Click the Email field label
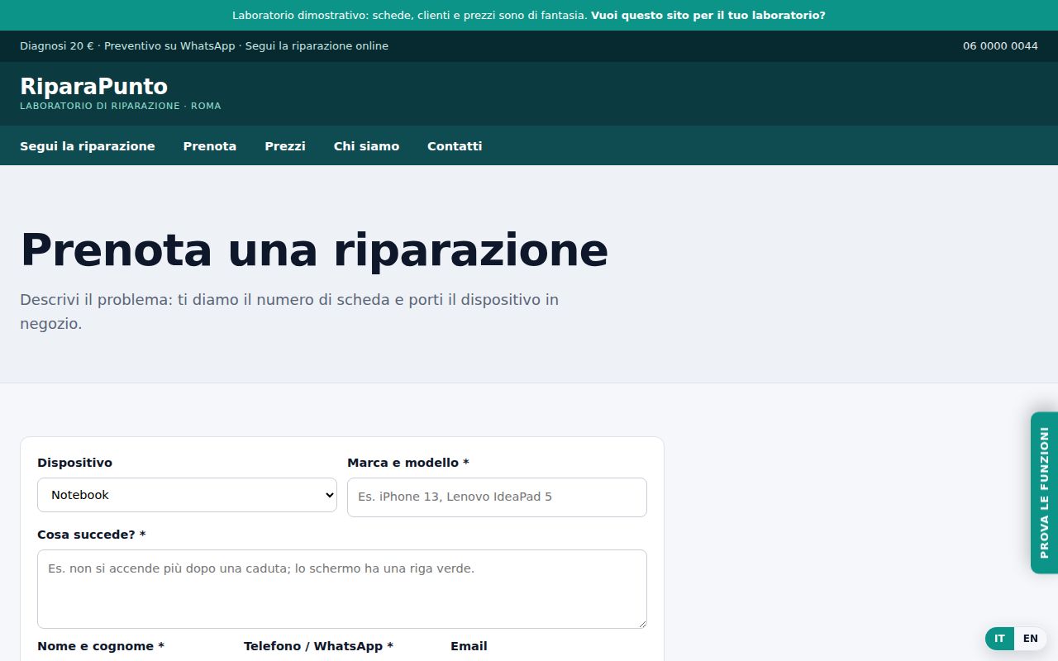The width and height of the screenshot is (1058, 661). (x=469, y=646)
